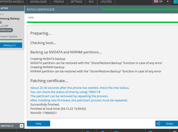Open the Utilities tab
The image size is (178, 132).
pos(107,2)
